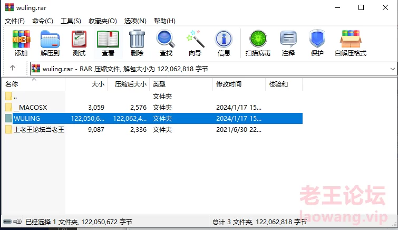This screenshot has height=230, width=398.
Task: Click size value 9,087
Action: 96,130
